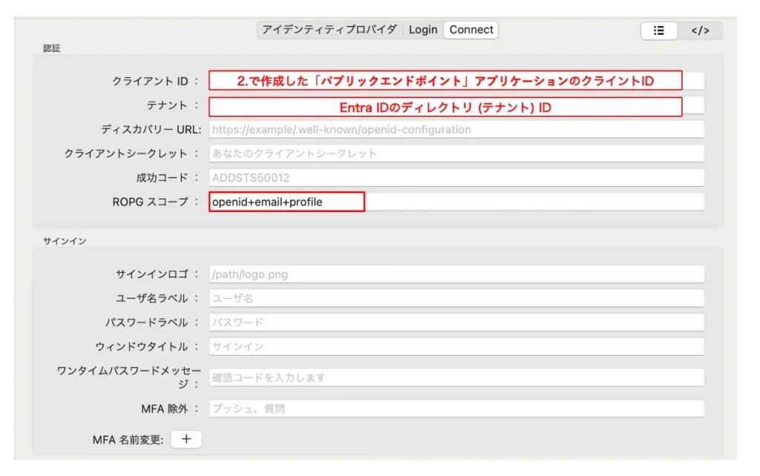Click the パスワードラベル field
Image resolution: width=760 pixels, height=476 pixels.
pos(456,323)
